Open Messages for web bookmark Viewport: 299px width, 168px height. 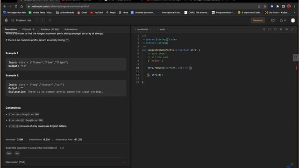pos(14,13)
